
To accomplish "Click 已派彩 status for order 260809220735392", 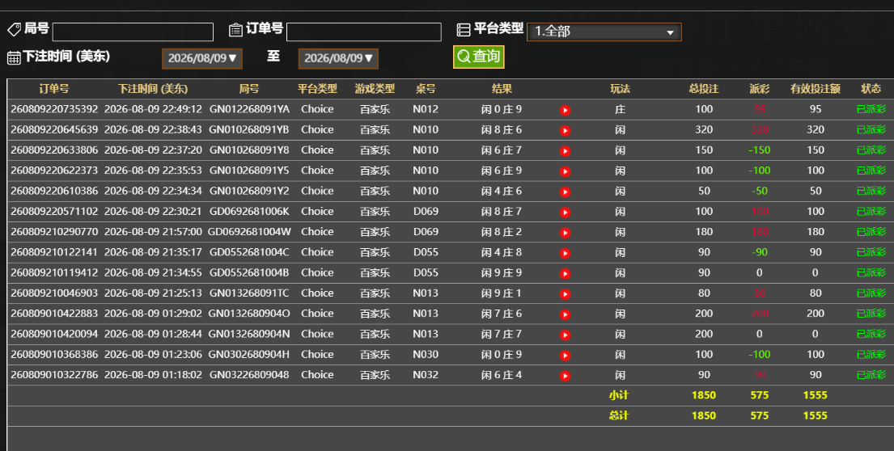I will [x=871, y=109].
